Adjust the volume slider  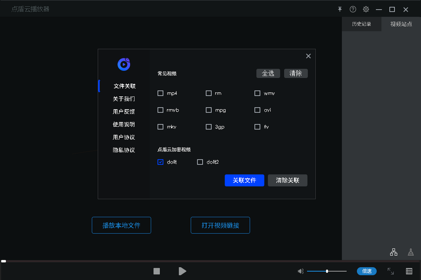(327, 271)
